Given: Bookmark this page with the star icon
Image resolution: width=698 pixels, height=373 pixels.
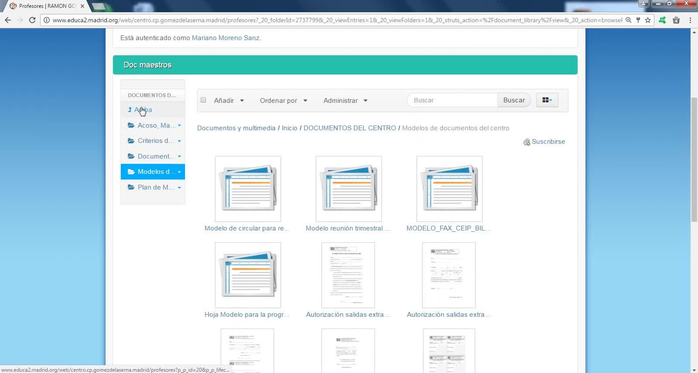Looking at the screenshot, I should click(x=648, y=20).
